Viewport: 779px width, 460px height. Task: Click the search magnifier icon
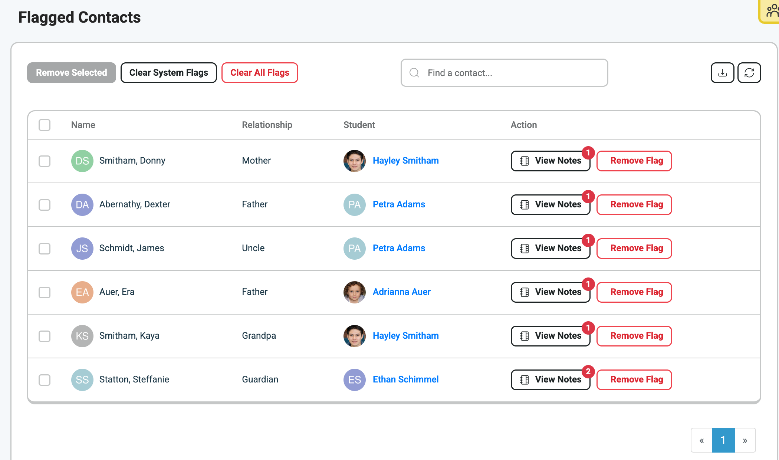414,73
